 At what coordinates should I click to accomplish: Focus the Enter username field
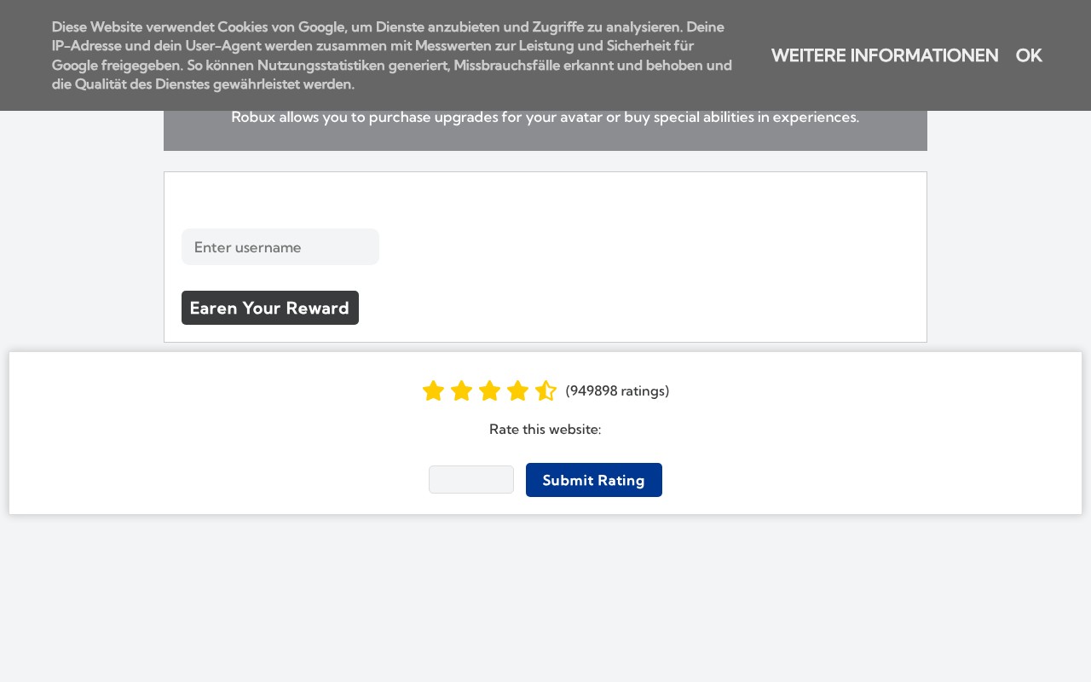tap(280, 247)
